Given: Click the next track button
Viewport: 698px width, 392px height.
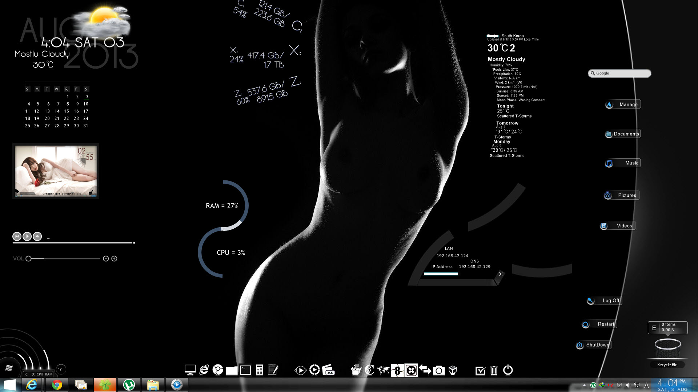Looking at the screenshot, I should click(x=37, y=237).
